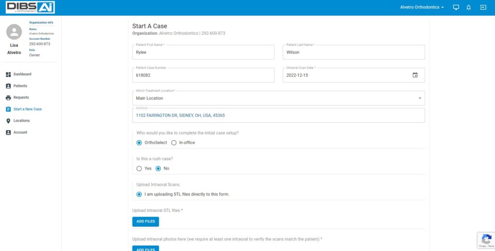This screenshot has height=251, width=495.
Task: Click the Patient First Name field
Action: pos(203,52)
